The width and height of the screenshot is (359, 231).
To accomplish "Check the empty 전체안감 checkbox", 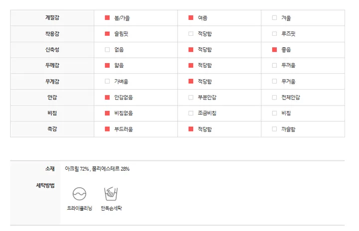I will click(x=274, y=97).
